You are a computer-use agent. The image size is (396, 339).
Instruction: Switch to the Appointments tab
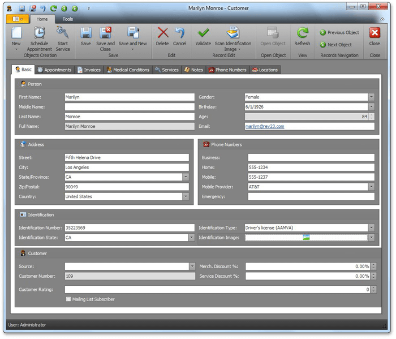(x=54, y=70)
